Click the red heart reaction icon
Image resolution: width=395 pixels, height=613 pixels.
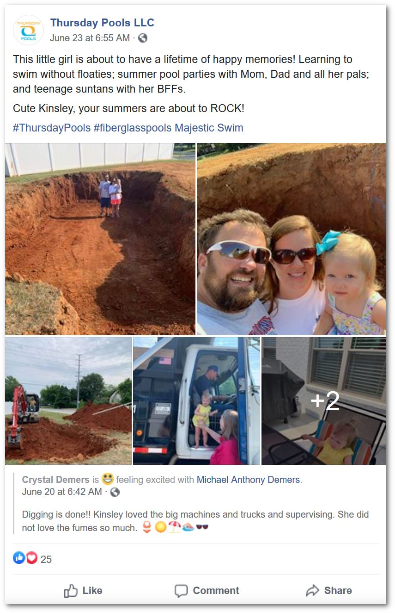[31, 558]
